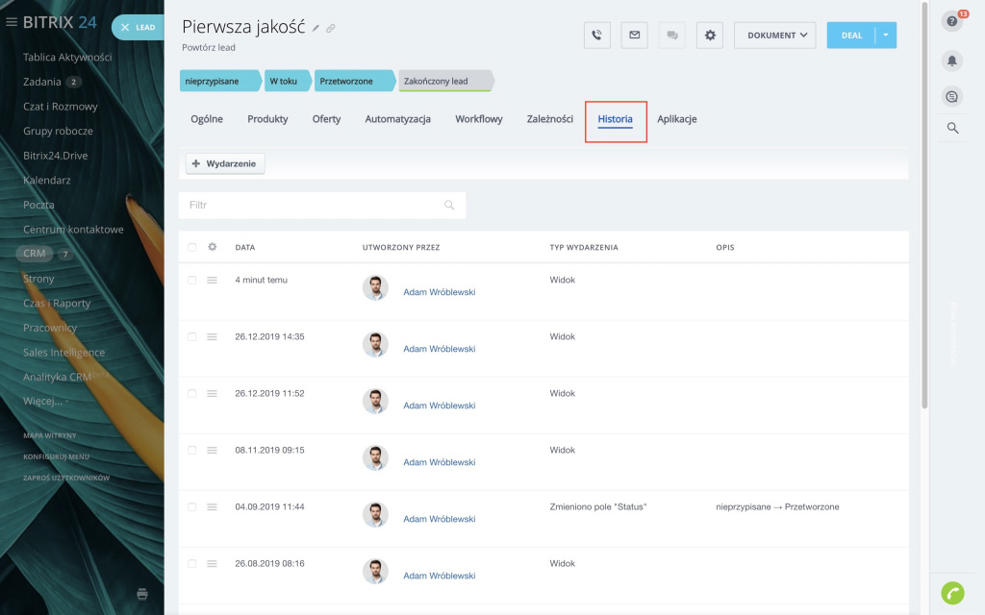985x615 pixels.
Task: Open Adam Wróblewski link in first row
Action: click(x=439, y=292)
